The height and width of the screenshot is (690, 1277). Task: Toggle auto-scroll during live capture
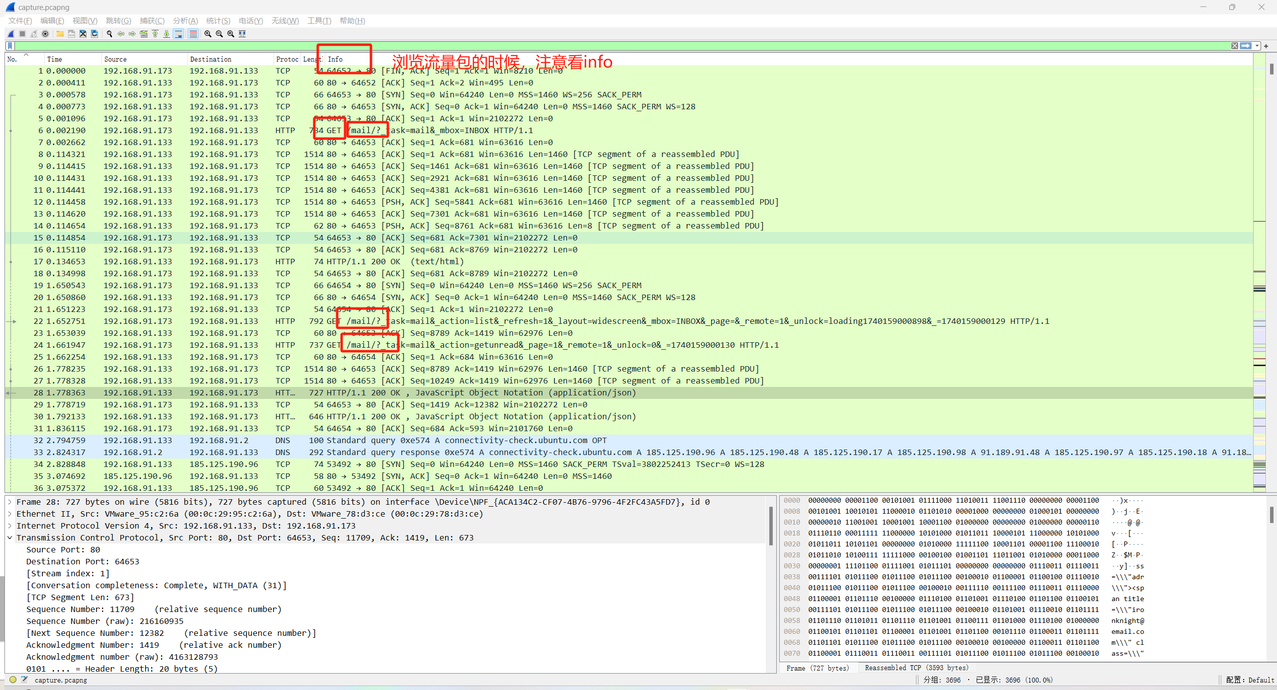click(179, 34)
